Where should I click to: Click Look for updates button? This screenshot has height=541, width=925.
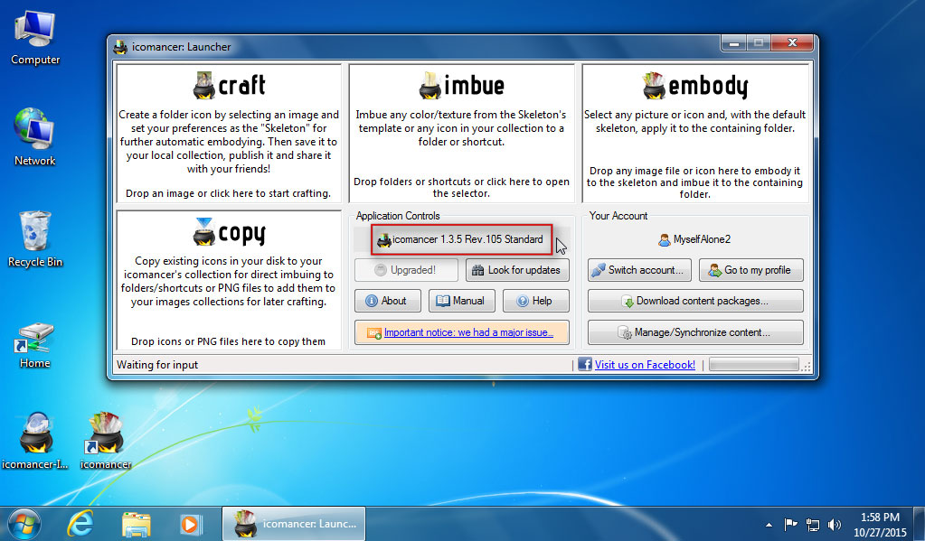click(x=517, y=270)
